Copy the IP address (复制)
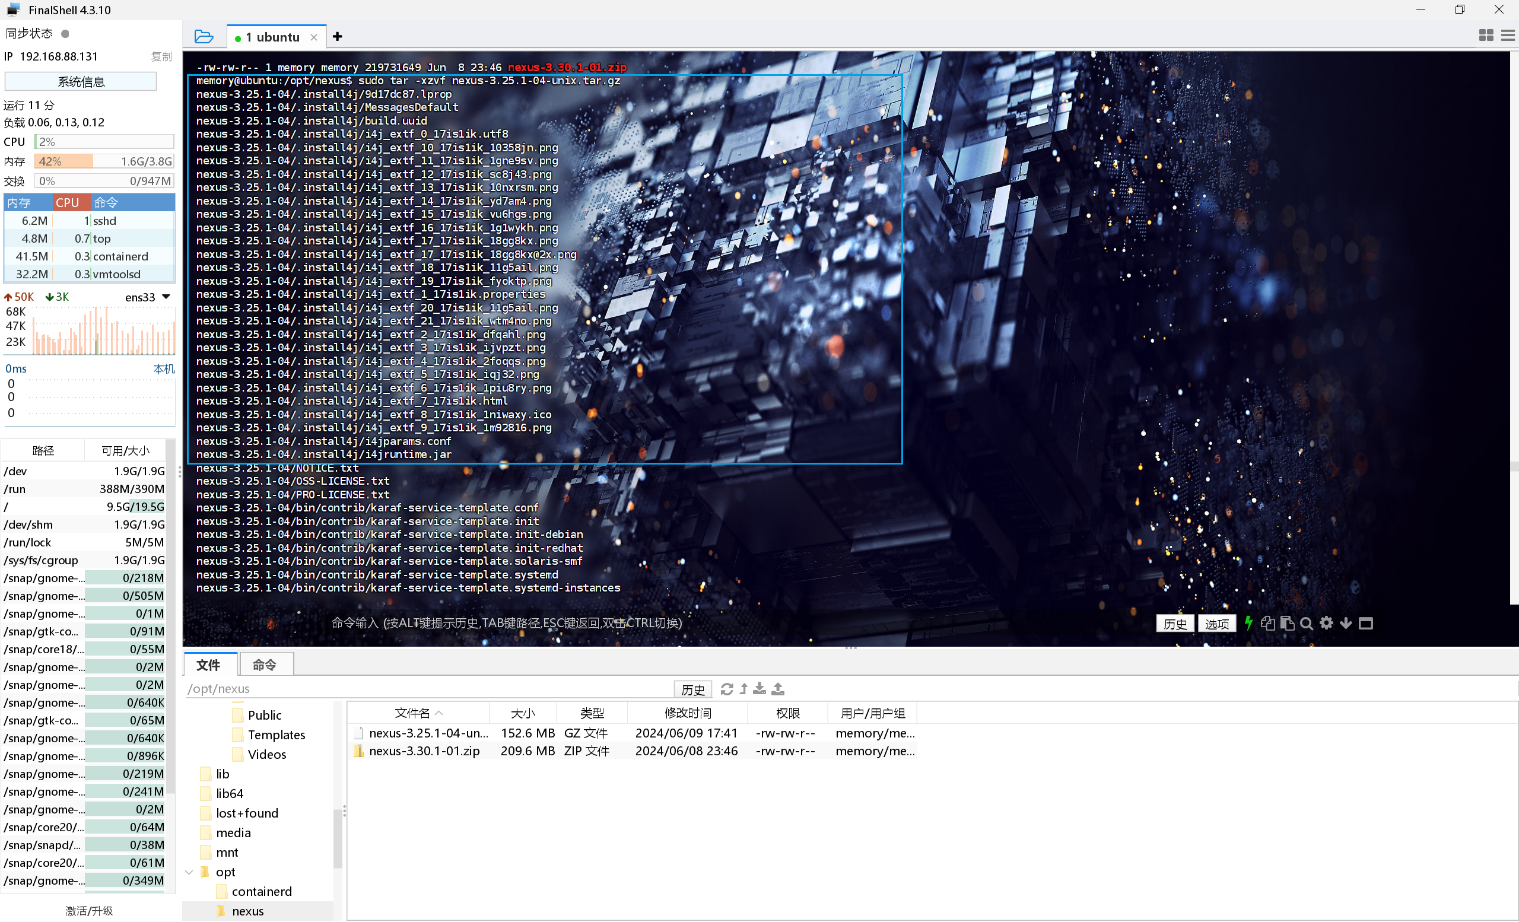 click(x=161, y=57)
